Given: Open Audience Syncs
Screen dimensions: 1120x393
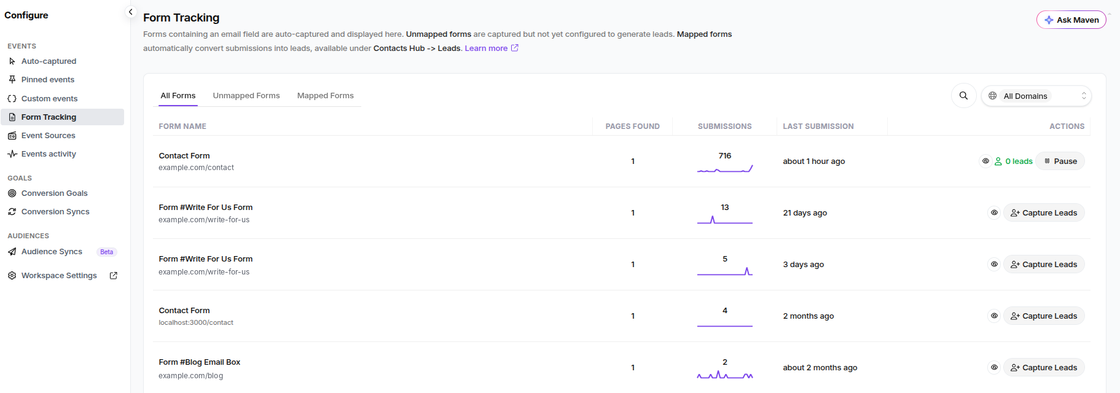Looking at the screenshot, I should click(x=52, y=252).
